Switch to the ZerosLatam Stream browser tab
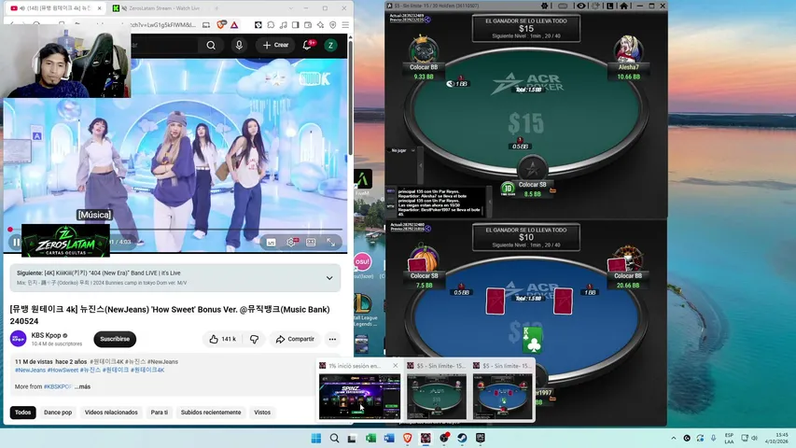This screenshot has width=796, height=448. [162, 8]
